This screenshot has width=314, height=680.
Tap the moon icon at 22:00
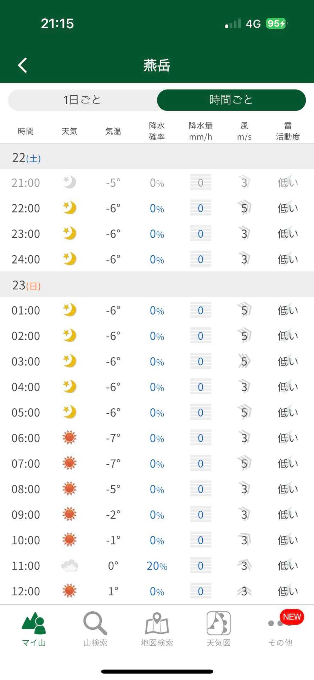(69, 208)
